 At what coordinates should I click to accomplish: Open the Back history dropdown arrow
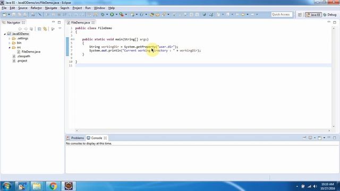248,14
